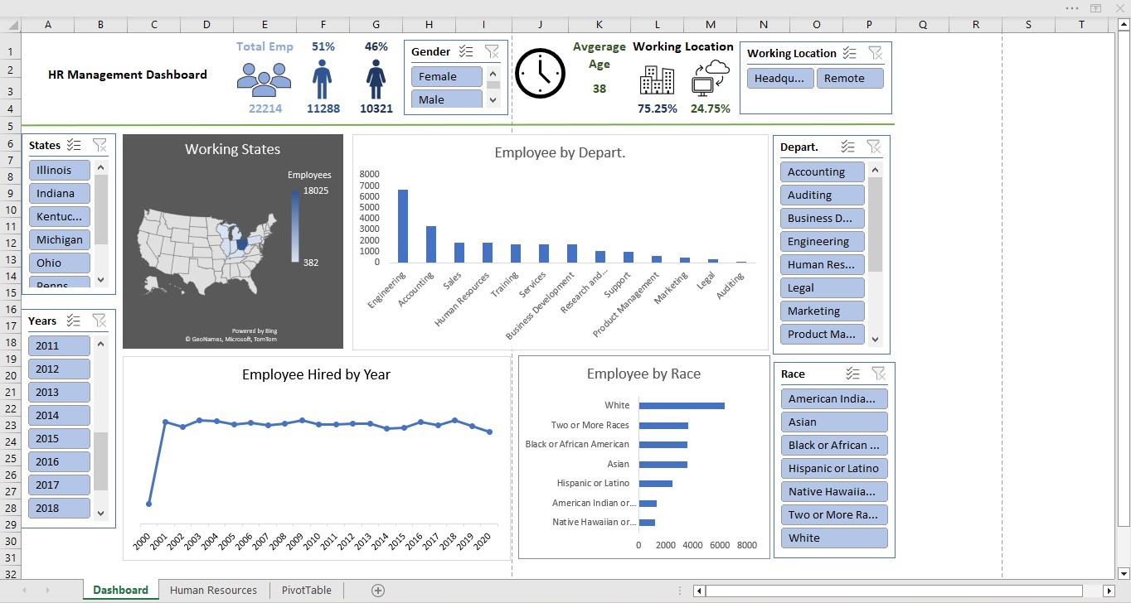The height and width of the screenshot is (603, 1131).
Task: Add a new worksheet with the plus icon
Action: click(377, 590)
